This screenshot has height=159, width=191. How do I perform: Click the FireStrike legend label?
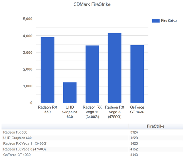coord(169,21)
